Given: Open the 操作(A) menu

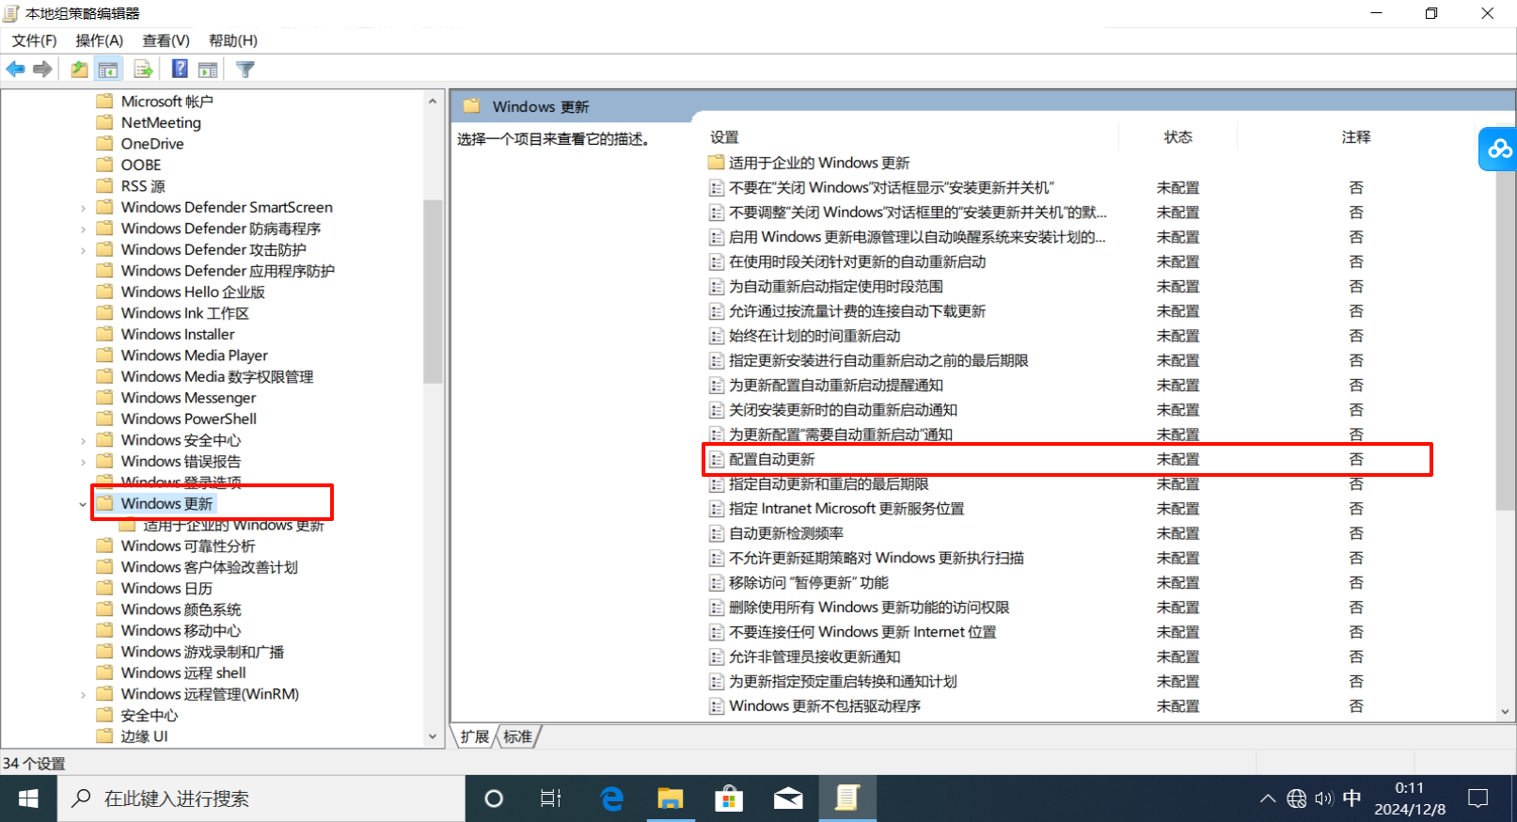Looking at the screenshot, I should click(x=100, y=40).
